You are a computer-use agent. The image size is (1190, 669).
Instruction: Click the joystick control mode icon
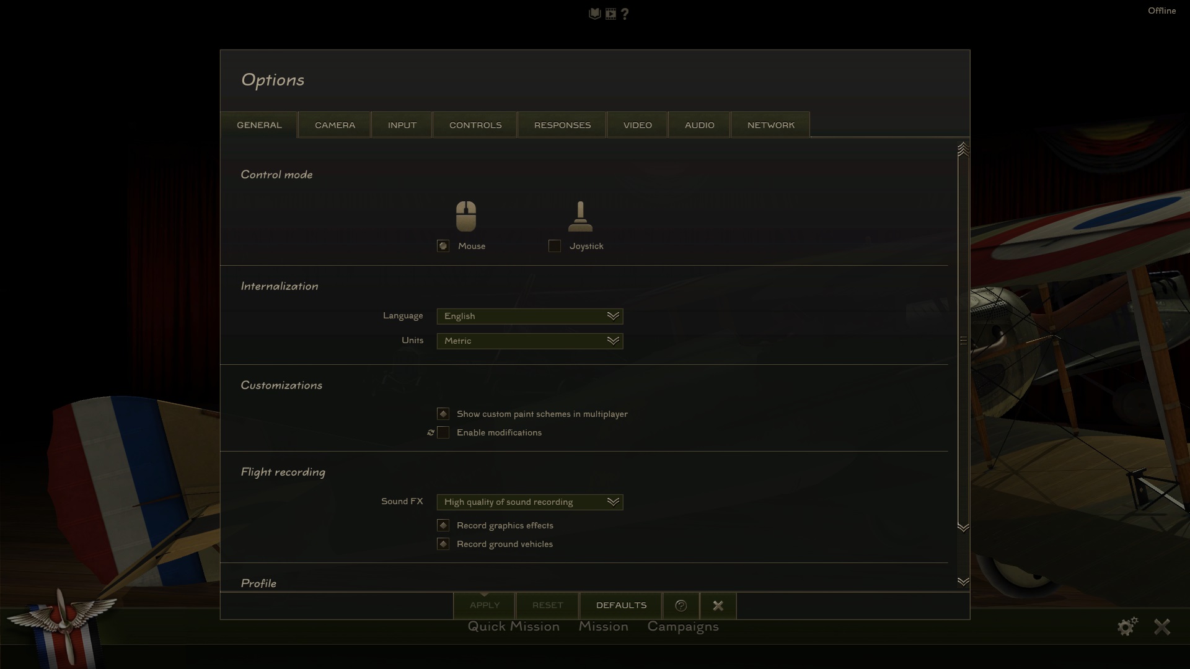[580, 216]
